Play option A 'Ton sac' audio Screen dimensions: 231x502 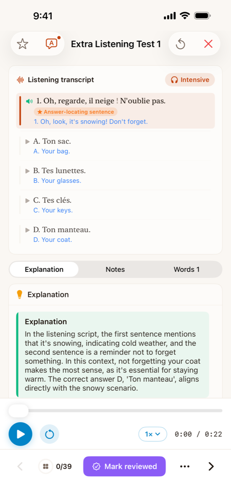click(28, 141)
